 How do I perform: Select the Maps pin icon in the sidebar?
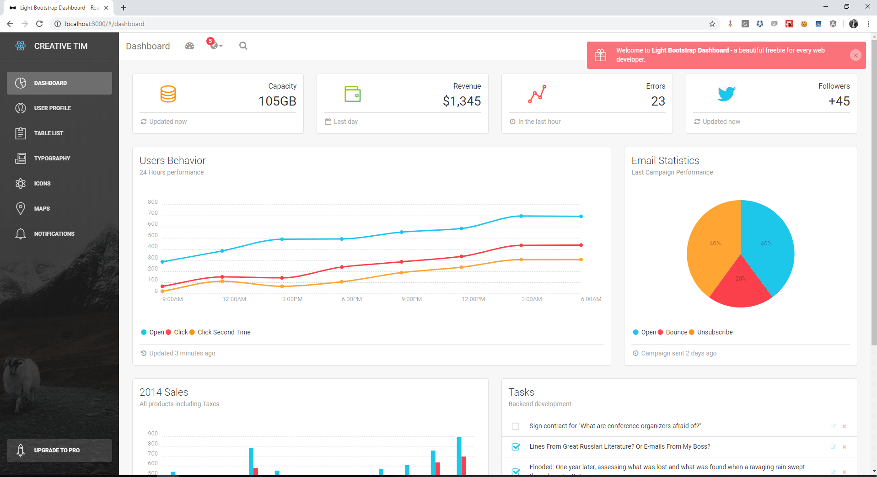[x=21, y=208]
